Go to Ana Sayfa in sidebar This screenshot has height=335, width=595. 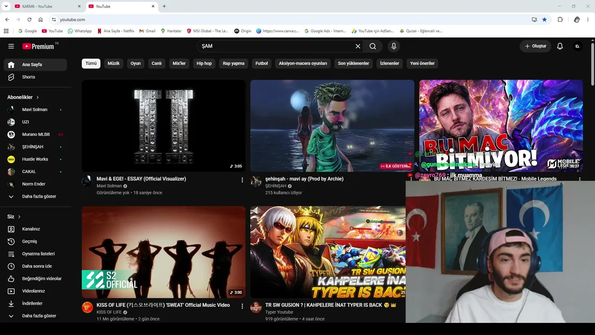35,65
